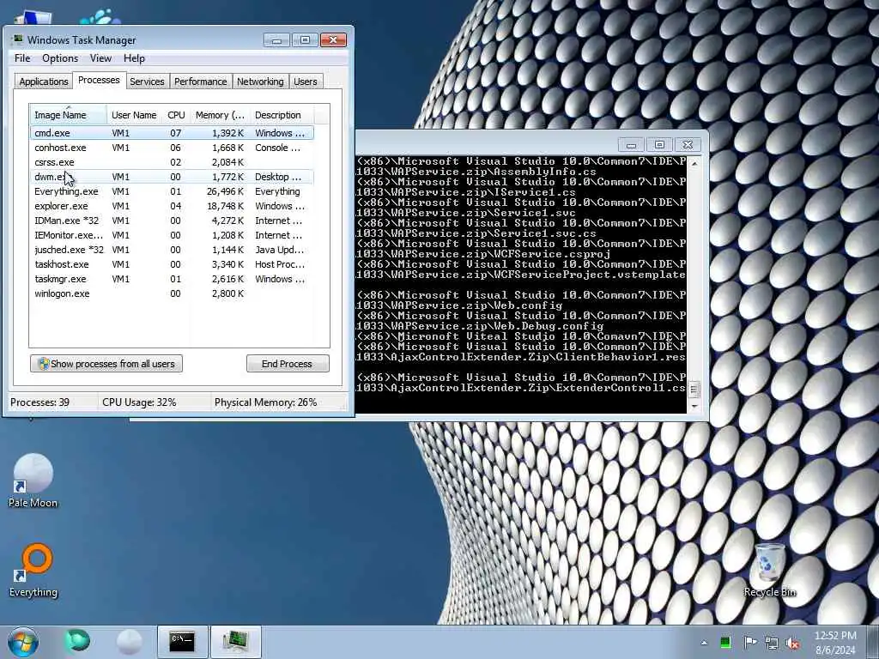
Task: Launch the green browser icon in taskbar
Action: point(76,641)
